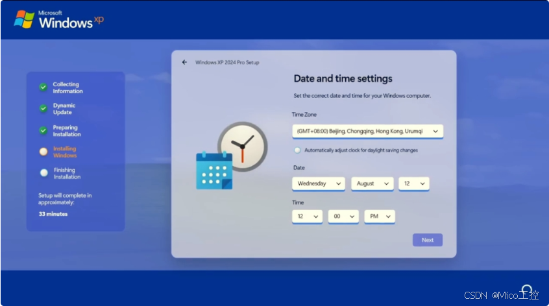The width and height of the screenshot is (549, 306).
Task: Toggle automatic daylight saving adjustment radio
Action: point(297,150)
